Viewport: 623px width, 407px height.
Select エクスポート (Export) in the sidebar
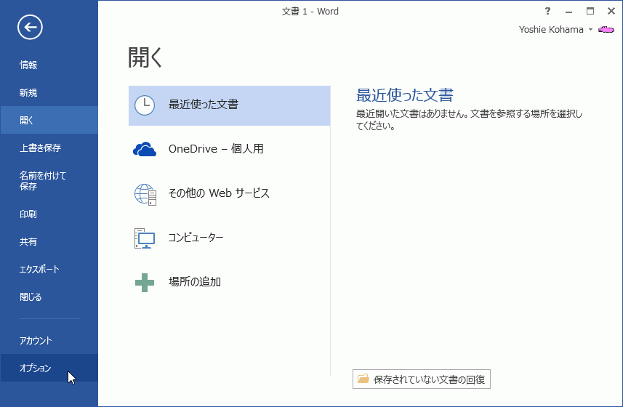click(x=39, y=269)
